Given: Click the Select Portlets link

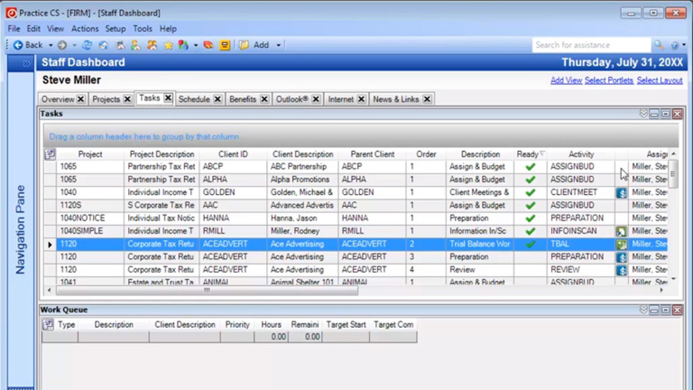Looking at the screenshot, I should pyautogui.click(x=609, y=80).
